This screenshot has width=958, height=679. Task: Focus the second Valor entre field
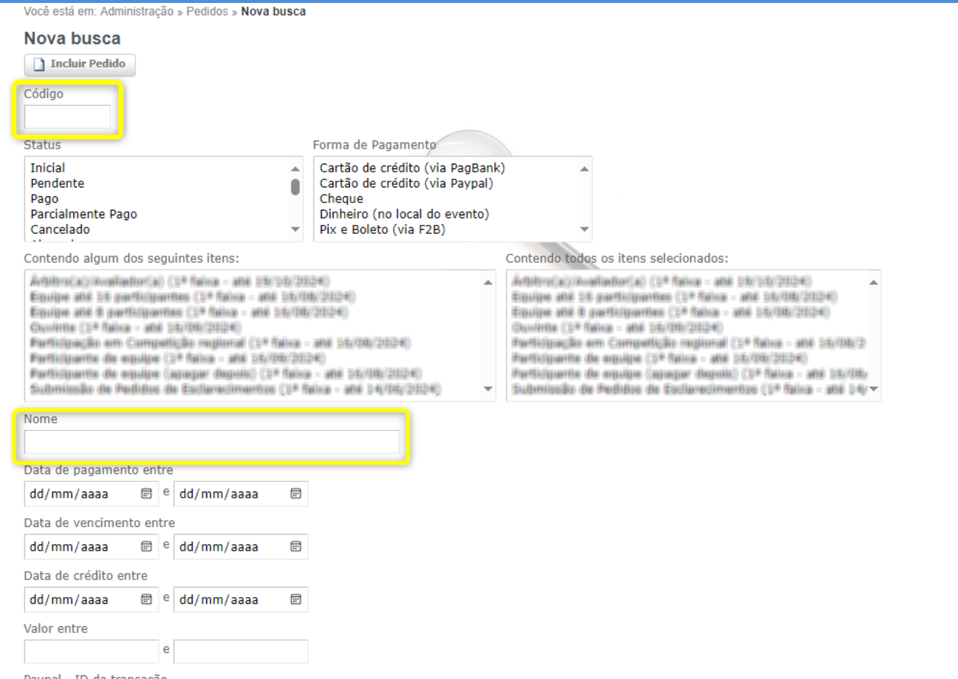[x=240, y=651]
